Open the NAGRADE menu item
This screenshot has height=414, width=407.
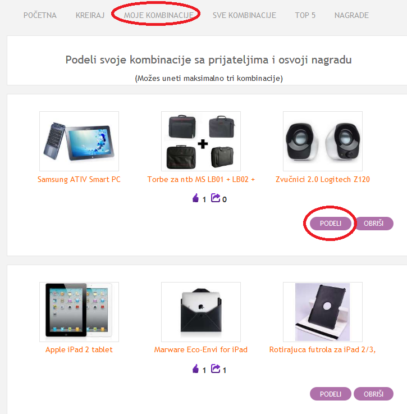351,15
